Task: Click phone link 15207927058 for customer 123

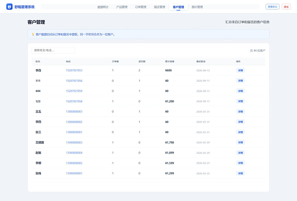Action: tap(74, 101)
